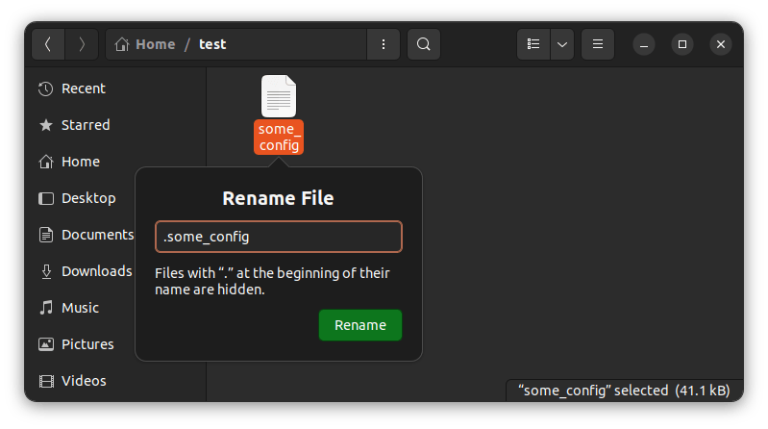Go to Home in the path bar
Viewport: 768px width, 429px height.
click(146, 44)
